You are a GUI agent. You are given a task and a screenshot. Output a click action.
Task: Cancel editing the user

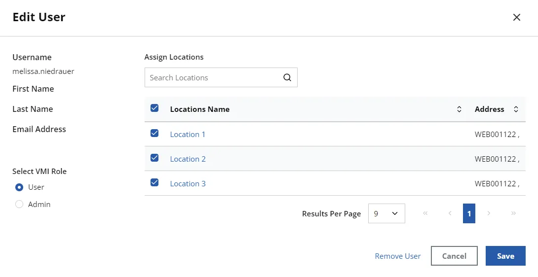(x=454, y=256)
